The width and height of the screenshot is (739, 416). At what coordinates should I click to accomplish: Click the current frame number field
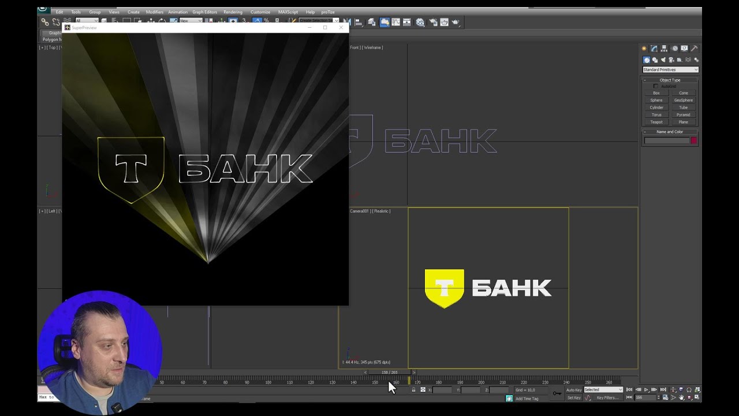tap(645, 398)
